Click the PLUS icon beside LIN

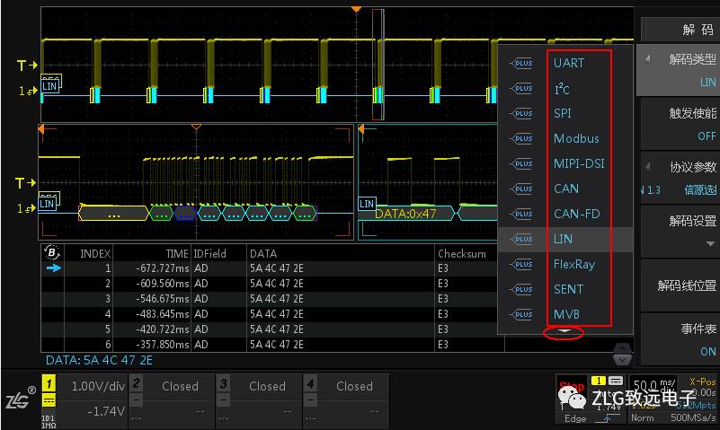point(521,239)
